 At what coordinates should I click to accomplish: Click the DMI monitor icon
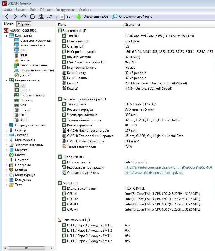(17, 50)
